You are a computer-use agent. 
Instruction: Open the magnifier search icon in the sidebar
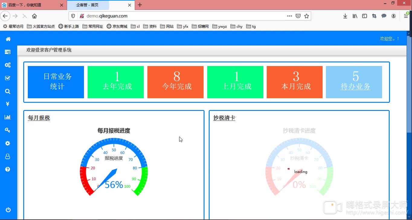pyautogui.click(x=8, y=91)
